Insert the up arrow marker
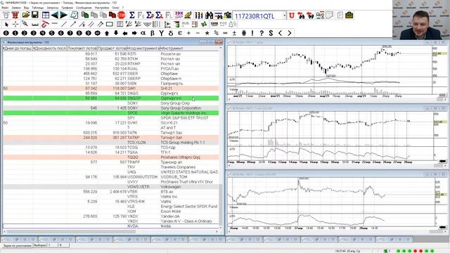Screen dimensions: 450x253 pos(106,33)
